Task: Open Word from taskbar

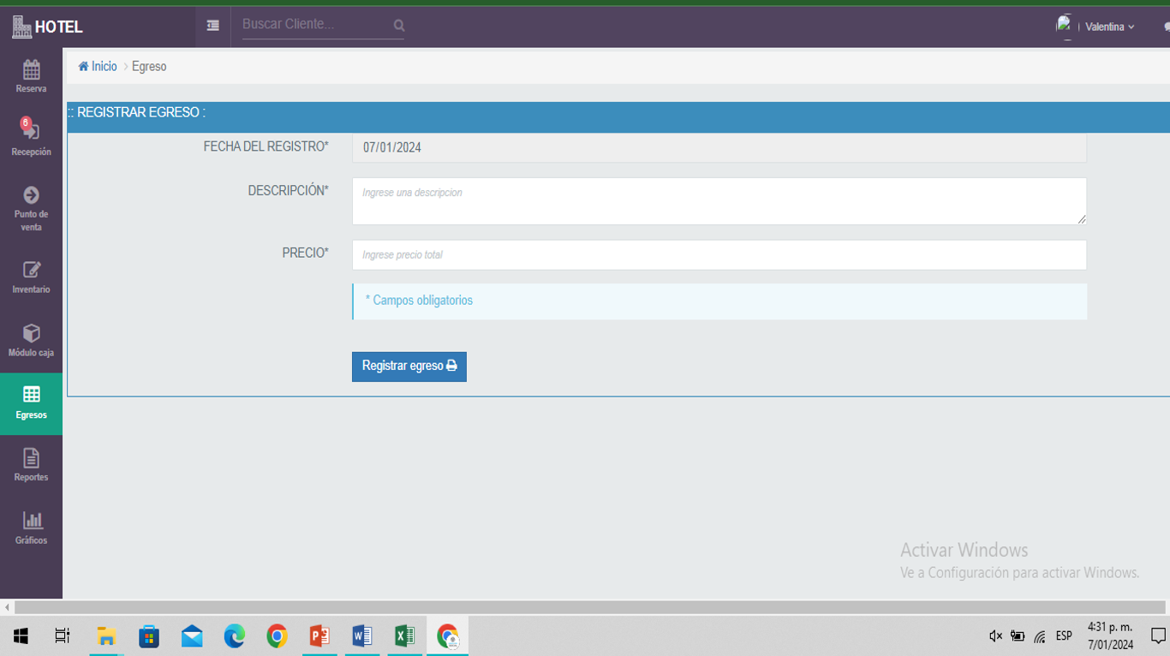Action: click(362, 636)
